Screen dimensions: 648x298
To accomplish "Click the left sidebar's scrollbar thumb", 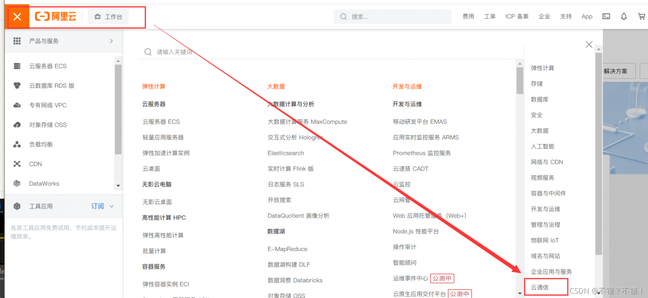I will coord(118,109).
